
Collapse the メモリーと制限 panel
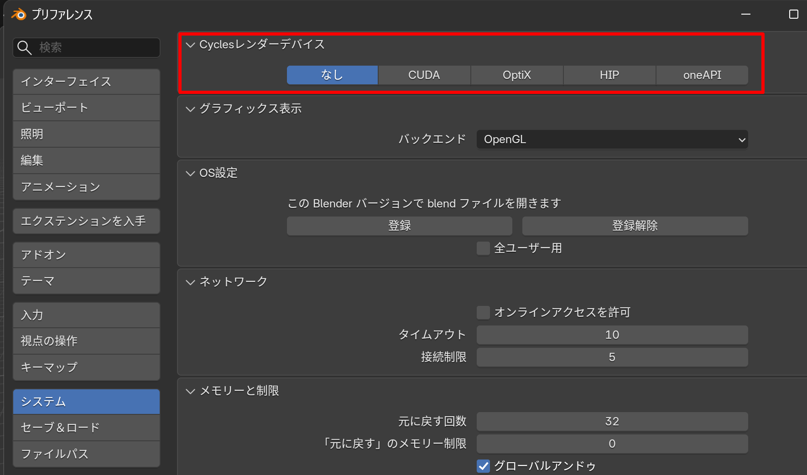tap(190, 391)
